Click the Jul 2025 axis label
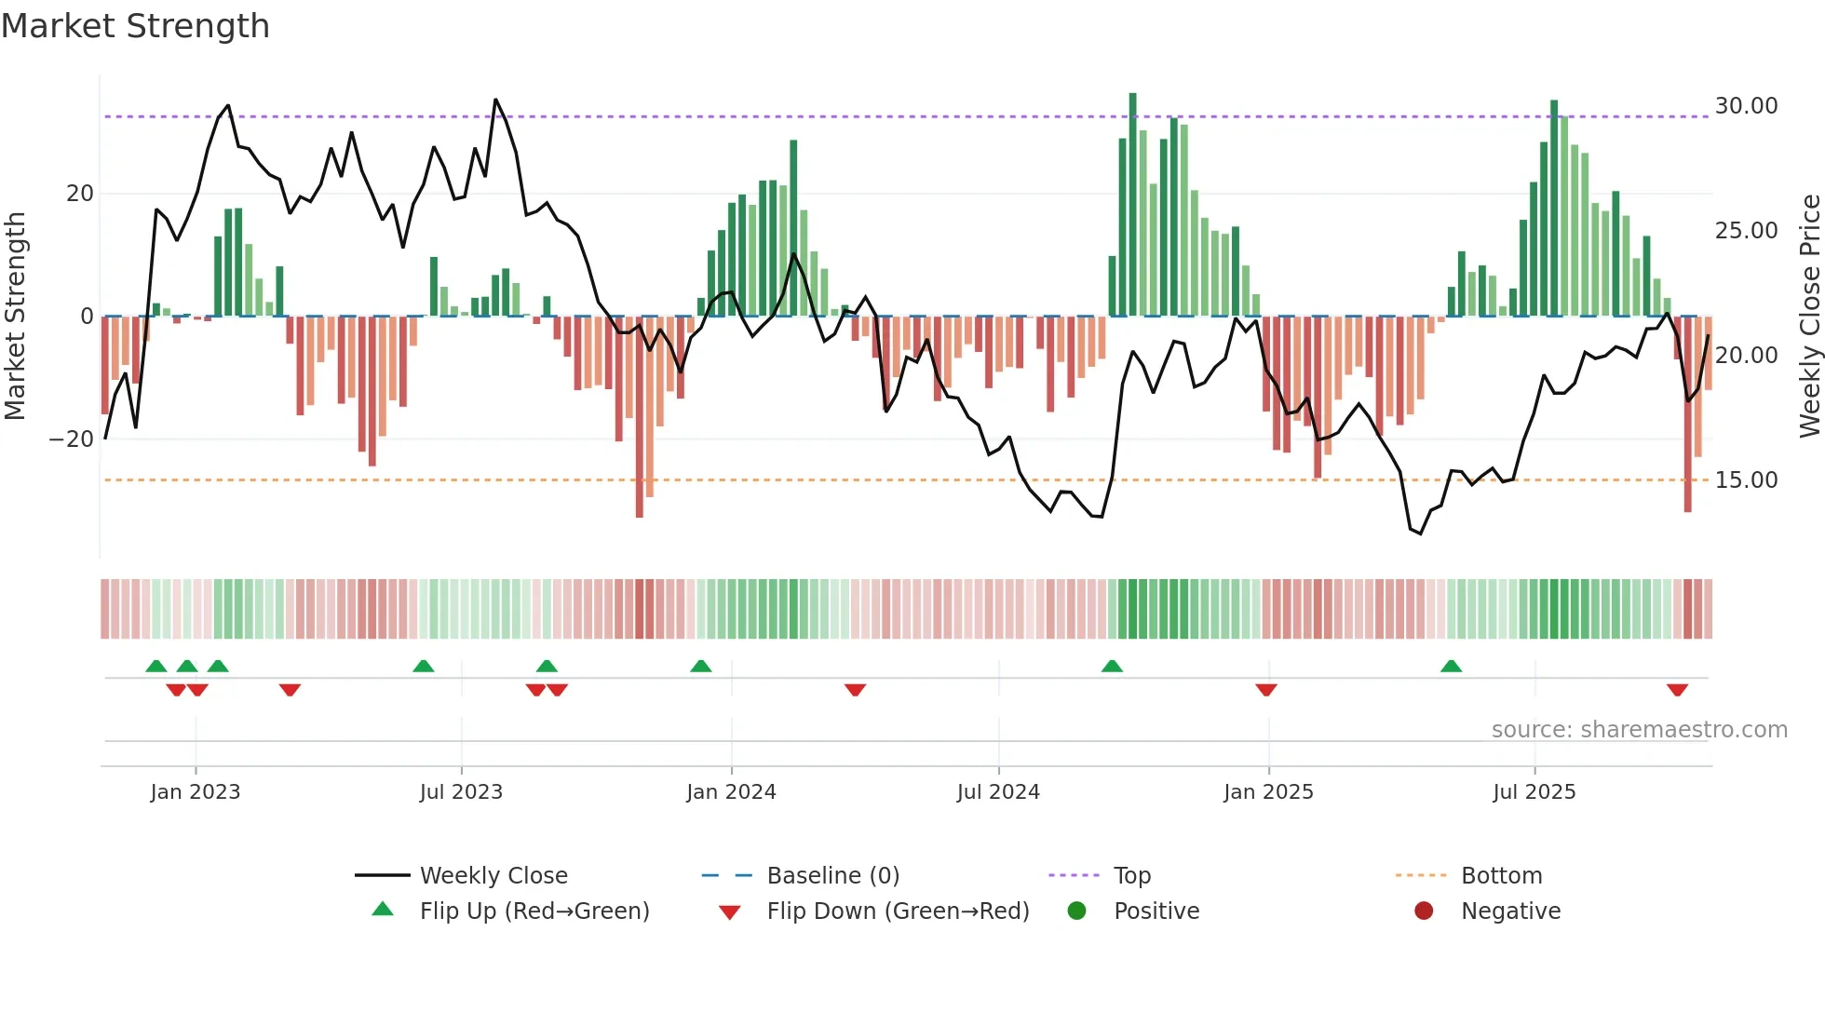Viewport: 1825px width, 1026px height. tap(1534, 791)
